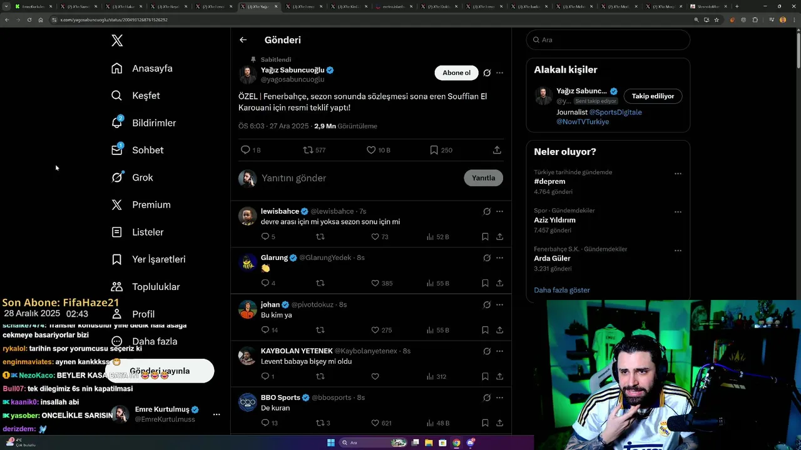Click the Yanıtla button
This screenshot has width=801, height=450.
(x=483, y=178)
